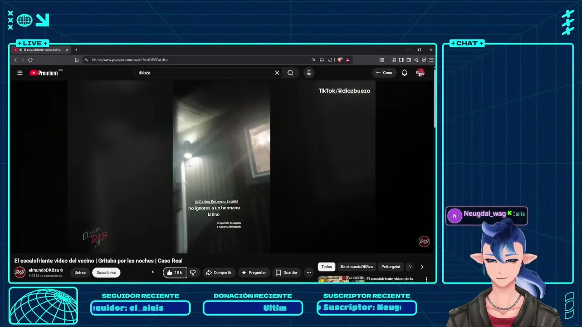This screenshot has height=327, width=582.
Task: Go forward with browser forward arrow
Action: click(x=23, y=60)
